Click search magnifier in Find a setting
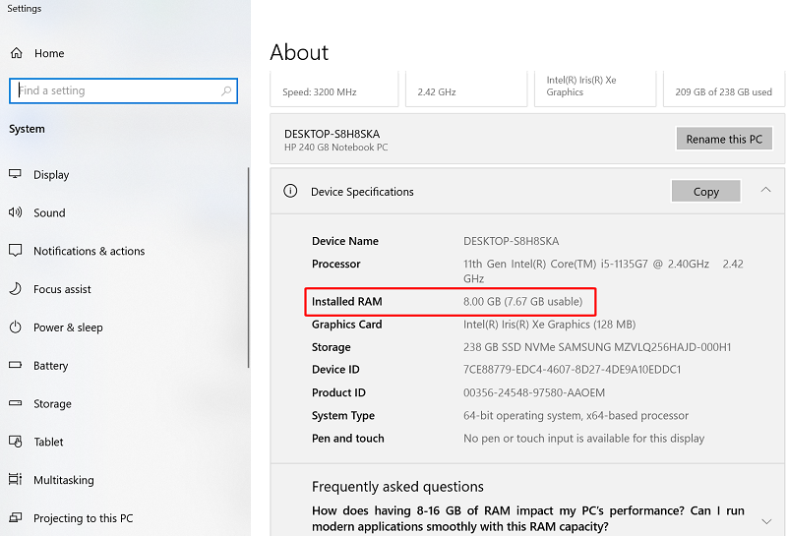 (226, 90)
